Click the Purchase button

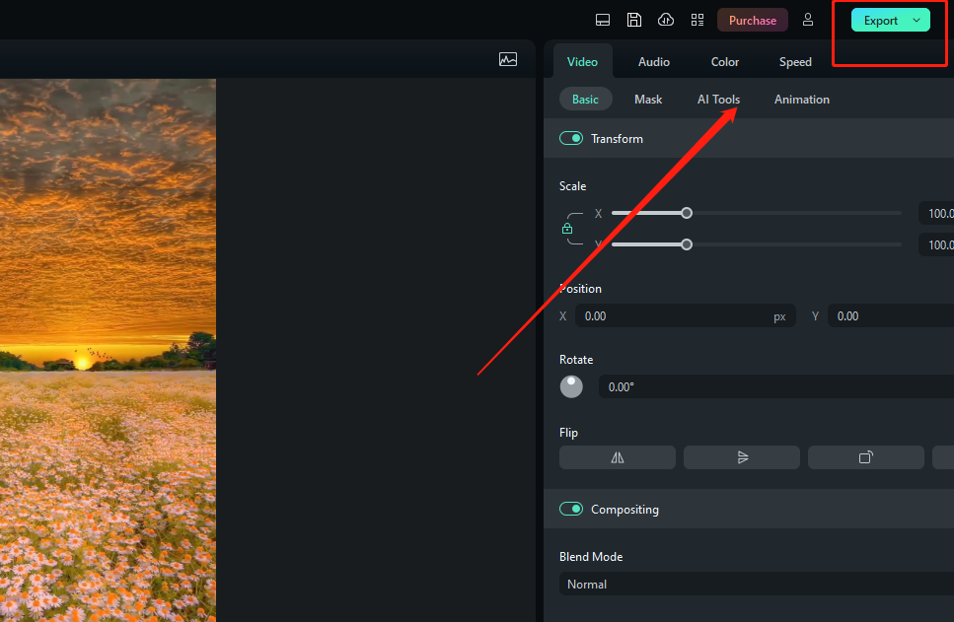tap(752, 19)
